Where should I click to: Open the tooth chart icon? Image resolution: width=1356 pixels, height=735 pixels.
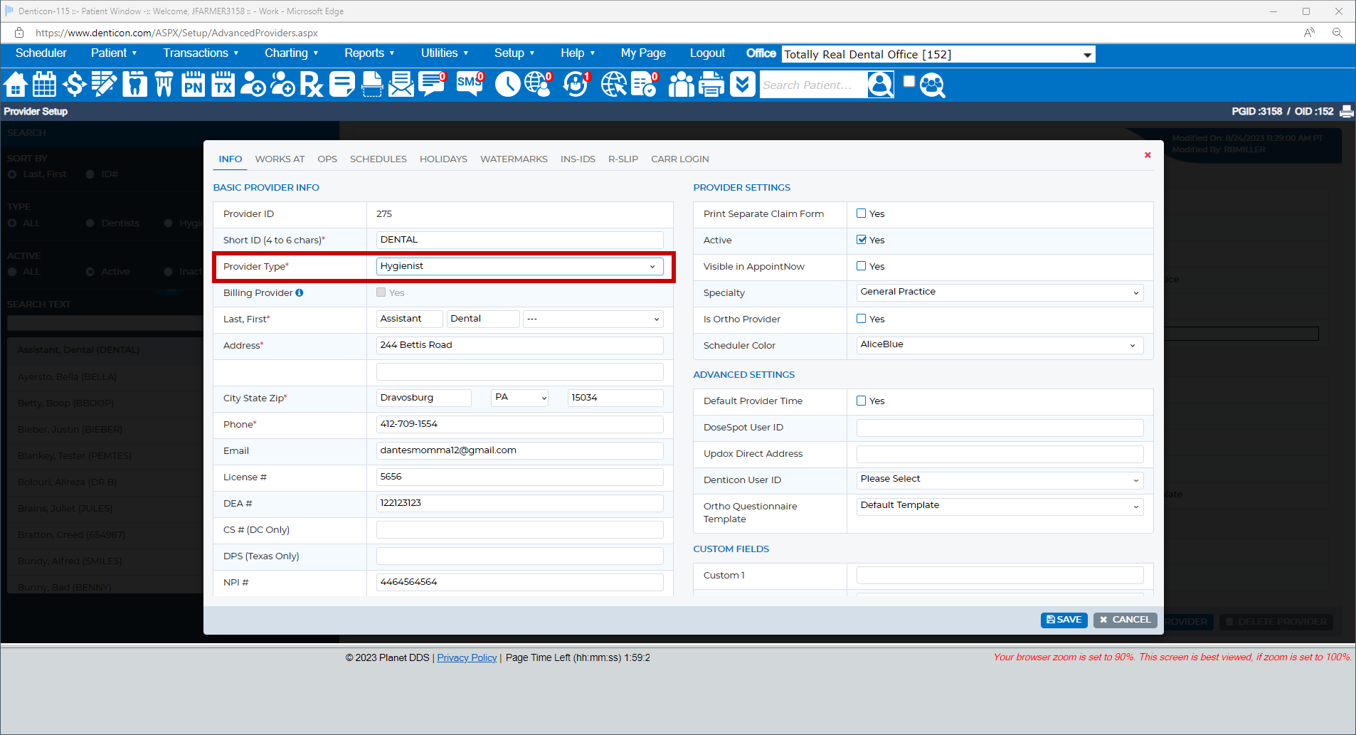(x=134, y=85)
